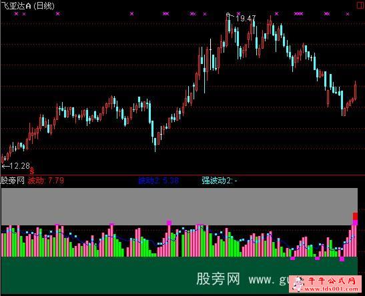Click the 波动2 indicator value in blue
The image size is (365, 296).
[159, 181]
